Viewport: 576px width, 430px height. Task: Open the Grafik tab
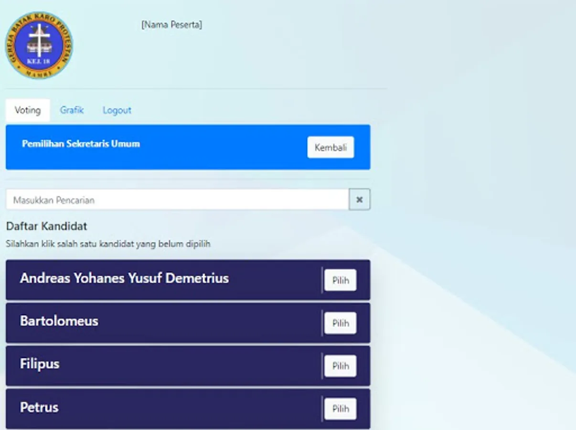tap(72, 110)
